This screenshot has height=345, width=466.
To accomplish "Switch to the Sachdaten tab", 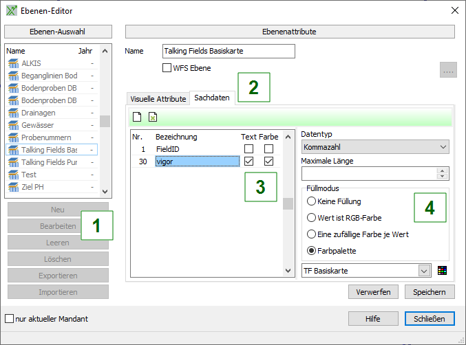I will [212, 98].
